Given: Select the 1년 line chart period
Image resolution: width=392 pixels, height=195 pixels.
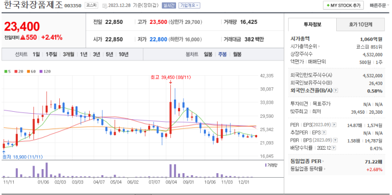Looking at the screenshot, I should tap(84, 54).
